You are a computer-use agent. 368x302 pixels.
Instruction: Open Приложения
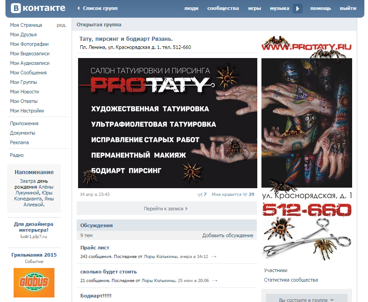pos(24,124)
